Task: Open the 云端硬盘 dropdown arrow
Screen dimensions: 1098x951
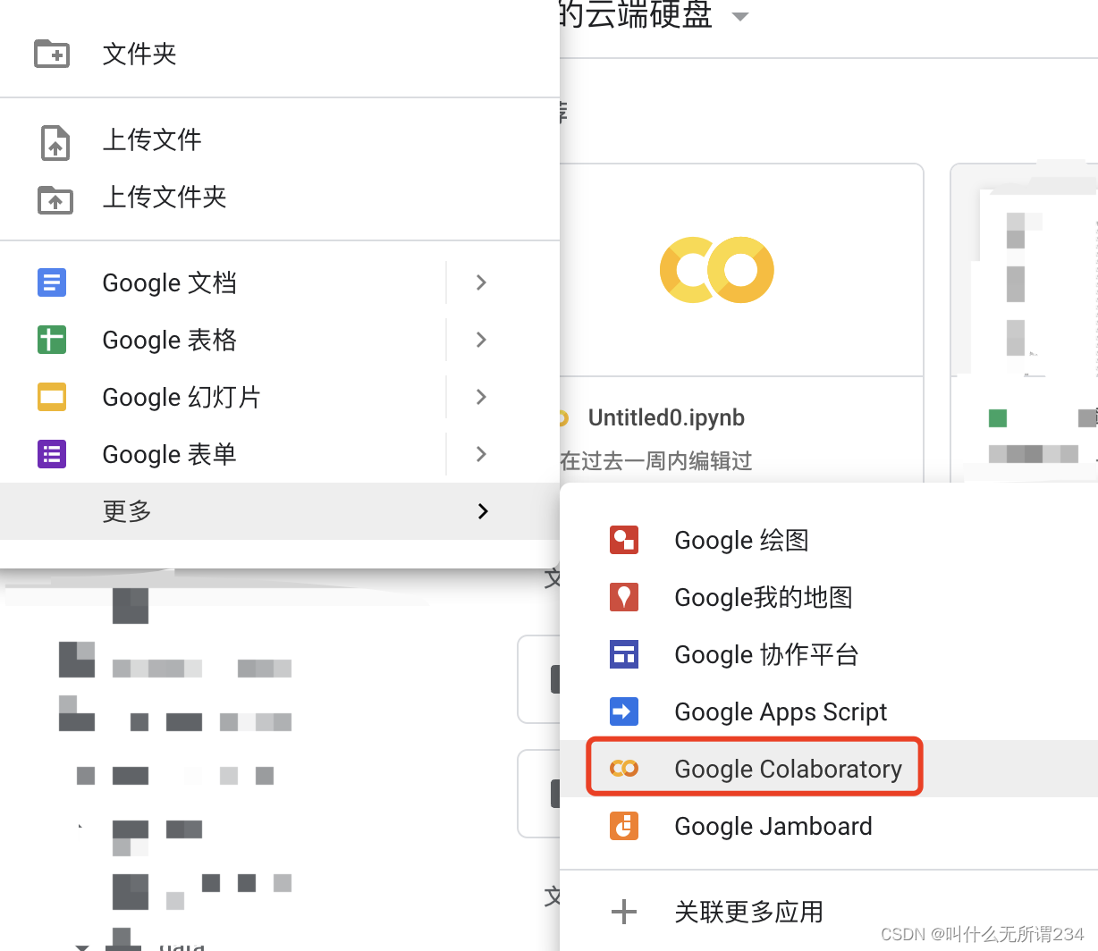Action: click(739, 16)
